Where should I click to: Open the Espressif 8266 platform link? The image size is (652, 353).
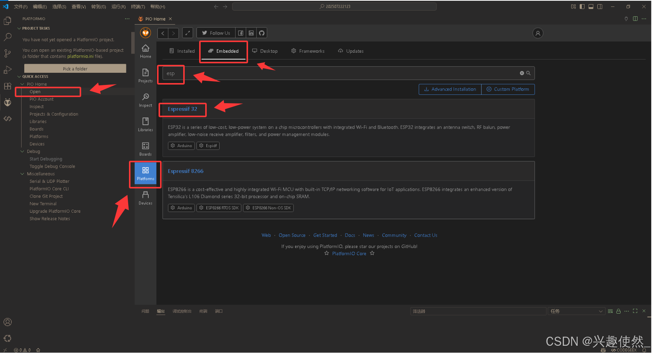(185, 171)
